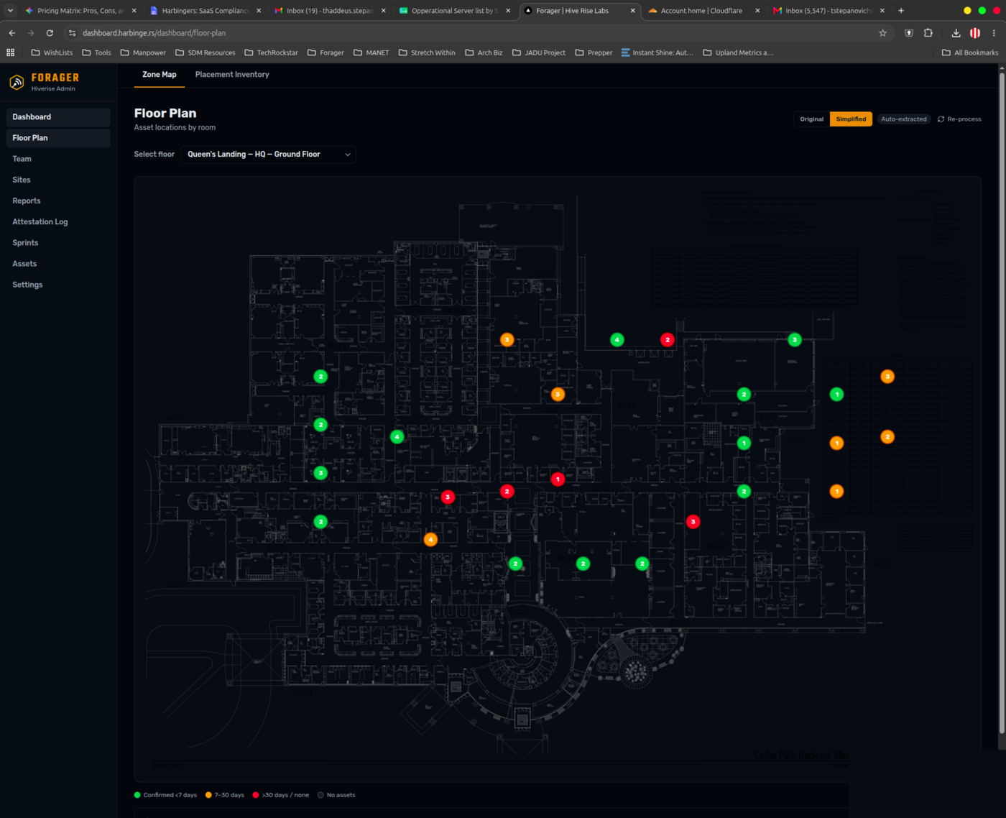Viewport: 1006px width, 818px height.
Task: Switch floor plan view to Original
Action: point(812,119)
